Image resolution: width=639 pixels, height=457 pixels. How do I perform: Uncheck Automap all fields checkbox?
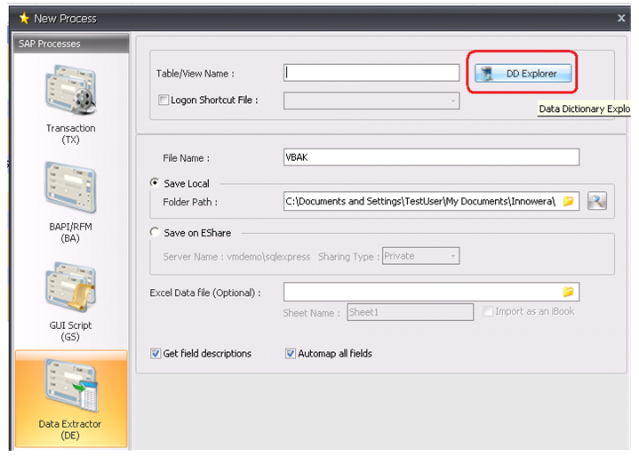coord(291,354)
